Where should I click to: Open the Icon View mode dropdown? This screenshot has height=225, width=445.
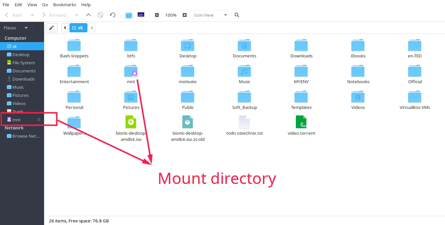click(x=210, y=15)
